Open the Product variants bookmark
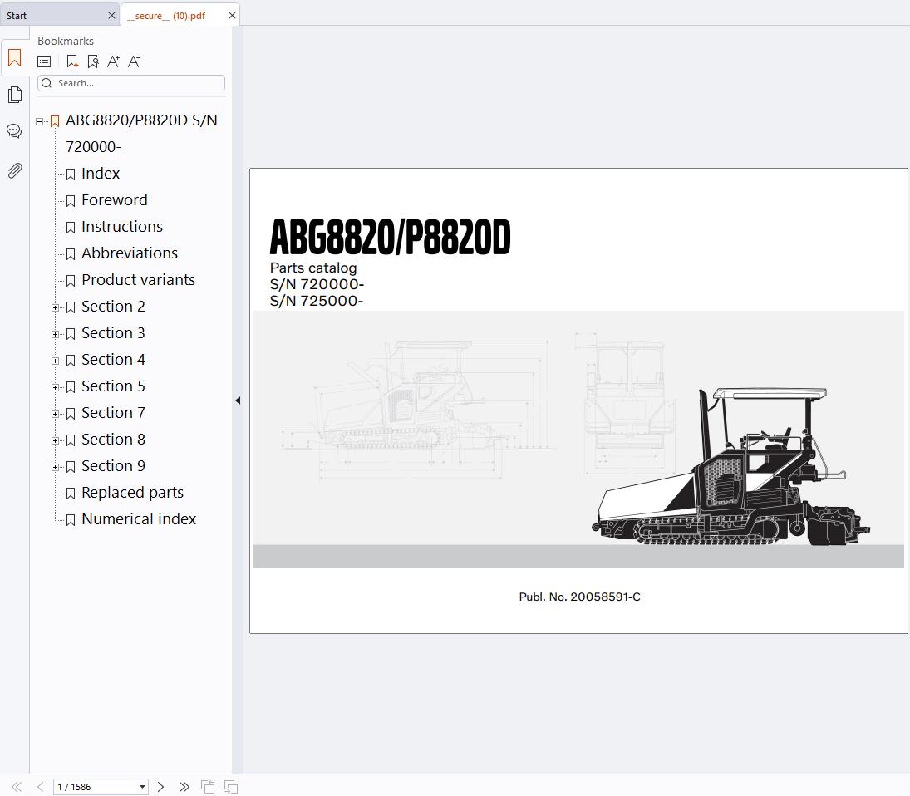 click(138, 280)
